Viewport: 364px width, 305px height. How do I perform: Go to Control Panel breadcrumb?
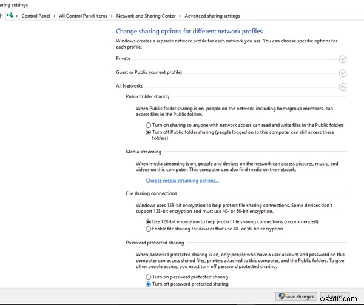36,16
